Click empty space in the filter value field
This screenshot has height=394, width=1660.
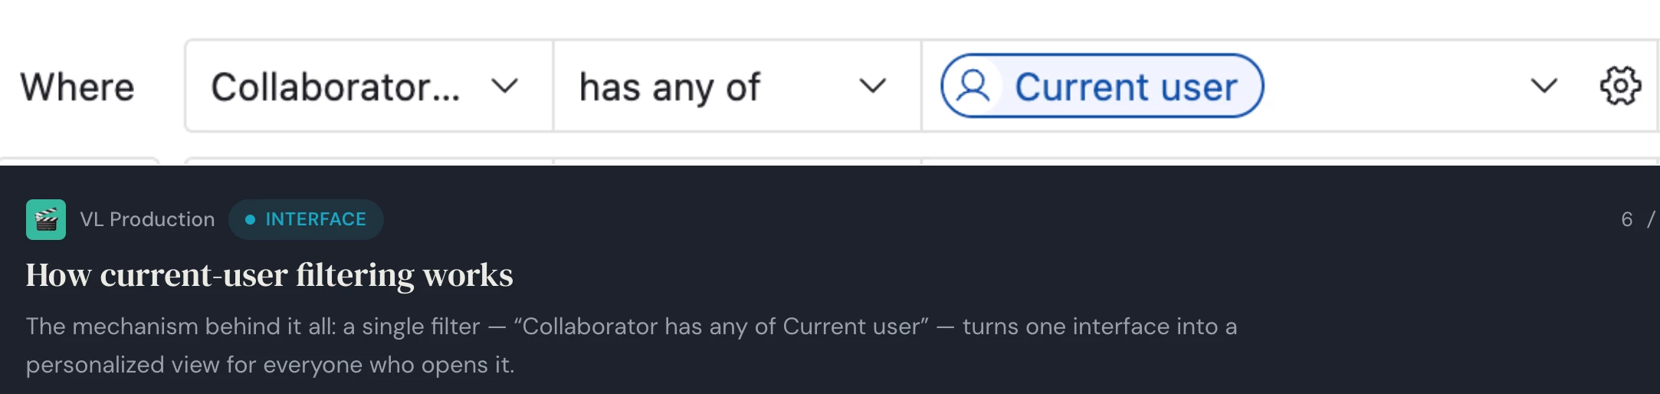1395,86
